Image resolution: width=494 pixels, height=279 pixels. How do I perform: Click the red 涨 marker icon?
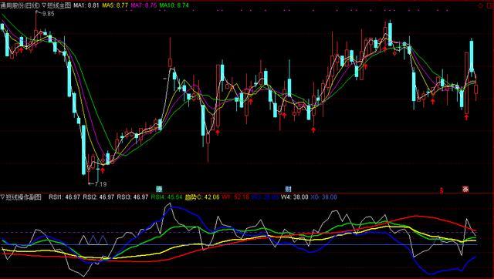point(465,189)
